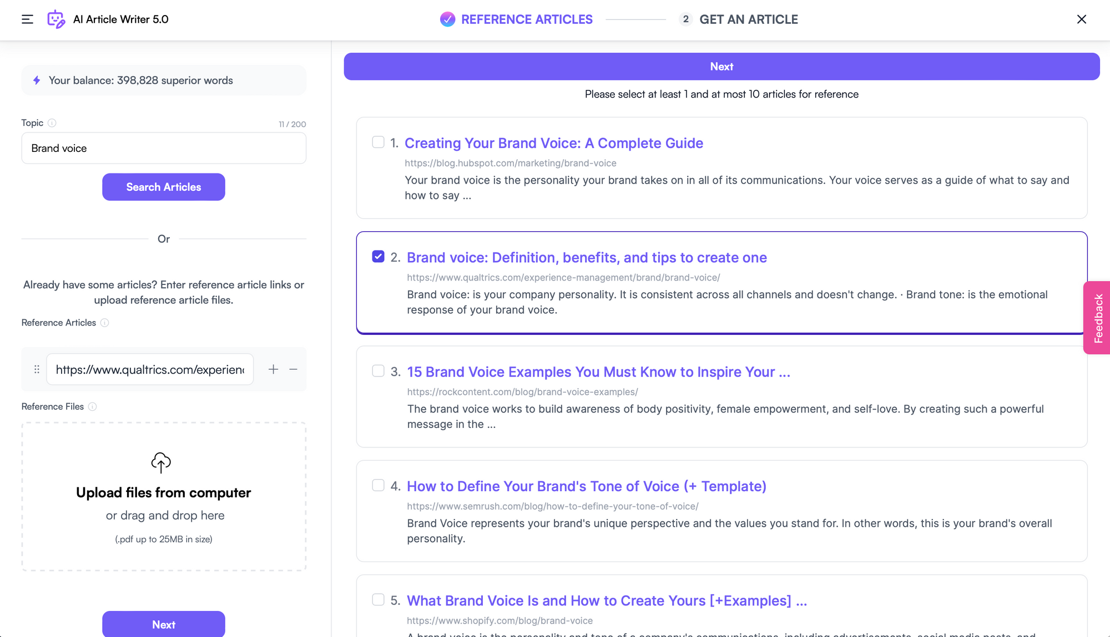The height and width of the screenshot is (637, 1110).
Task: Click the Search Articles button
Action: (163, 187)
